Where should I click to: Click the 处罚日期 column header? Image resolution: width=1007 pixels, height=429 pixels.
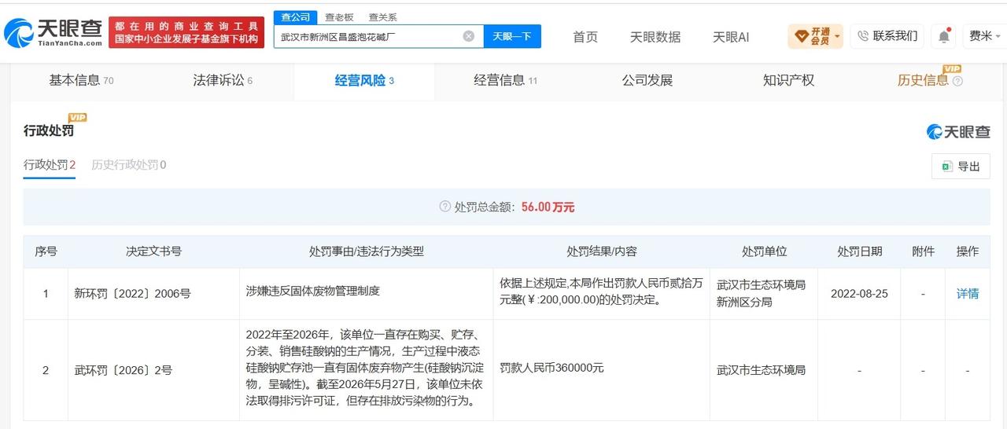point(860,251)
